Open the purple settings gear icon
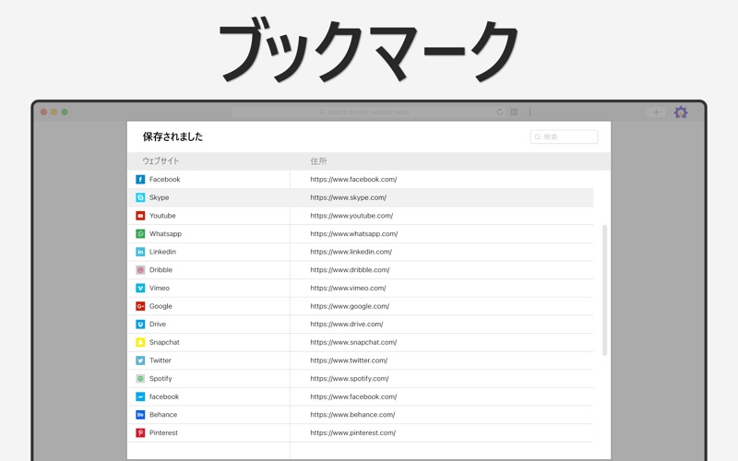The width and height of the screenshot is (738, 461). click(x=681, y=112)
